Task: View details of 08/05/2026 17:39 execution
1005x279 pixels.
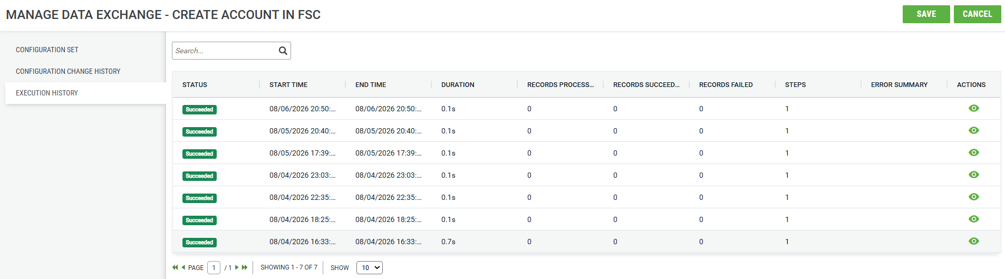Action: coord(973,152)
